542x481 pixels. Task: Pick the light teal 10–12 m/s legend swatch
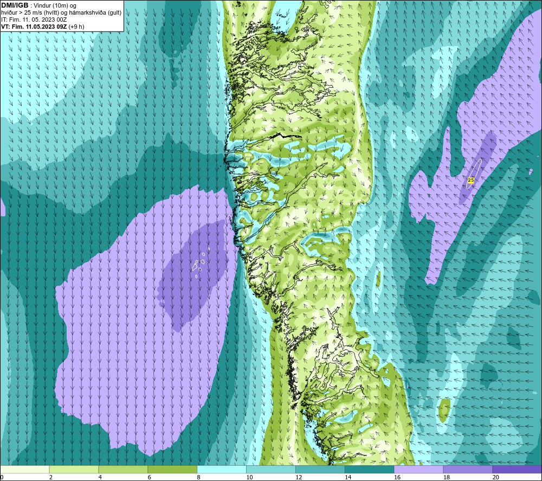pos(271,469)
